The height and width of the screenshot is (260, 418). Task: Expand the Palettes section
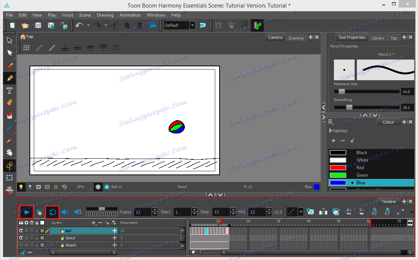click(331, 131)
